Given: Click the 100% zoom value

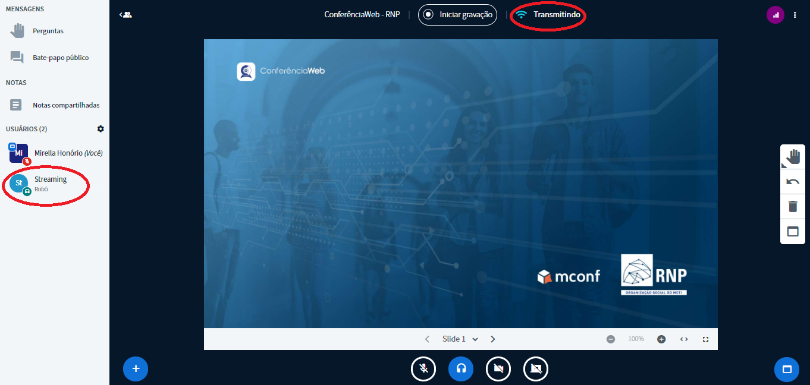Looking at the screenshot, I should click(x=636, y=339).
